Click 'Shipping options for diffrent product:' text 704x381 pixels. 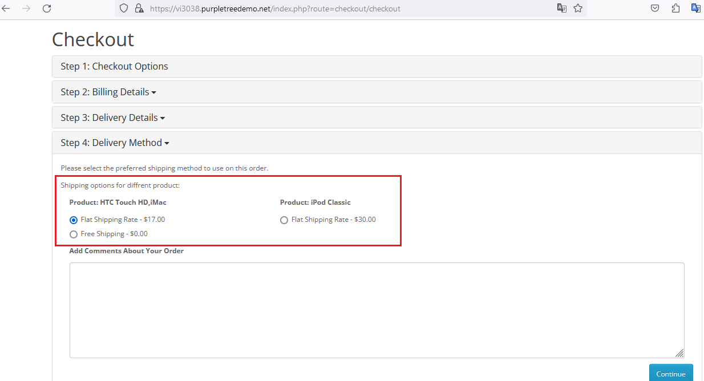pyautogui.click(x=120, y=185)
